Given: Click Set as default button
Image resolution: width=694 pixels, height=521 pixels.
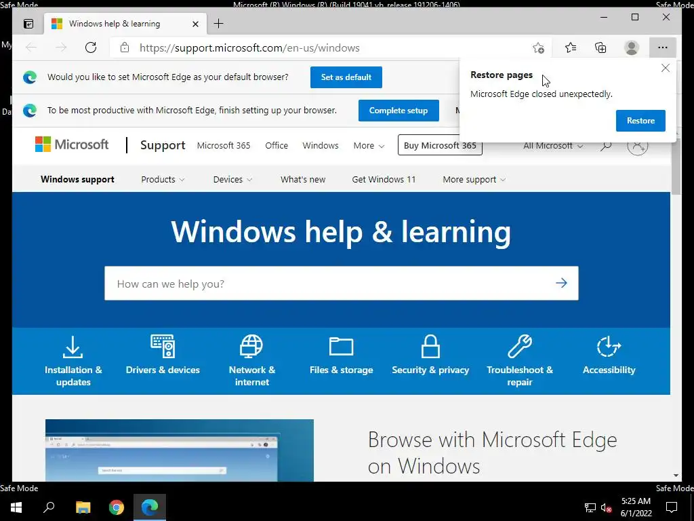Looking at the screenshot, I should (x=346, y=77).
